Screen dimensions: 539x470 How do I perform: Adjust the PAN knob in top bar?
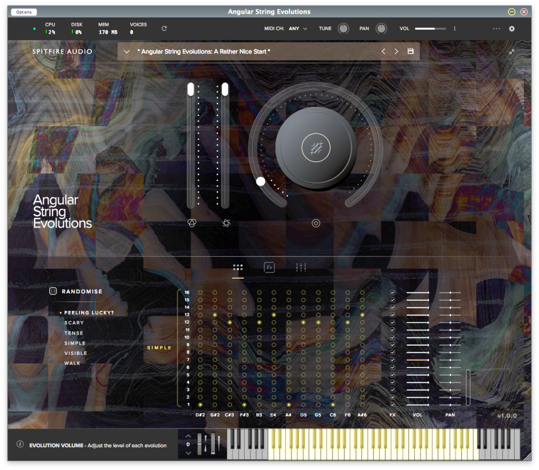pyautogui.click(x=381, y=29)
